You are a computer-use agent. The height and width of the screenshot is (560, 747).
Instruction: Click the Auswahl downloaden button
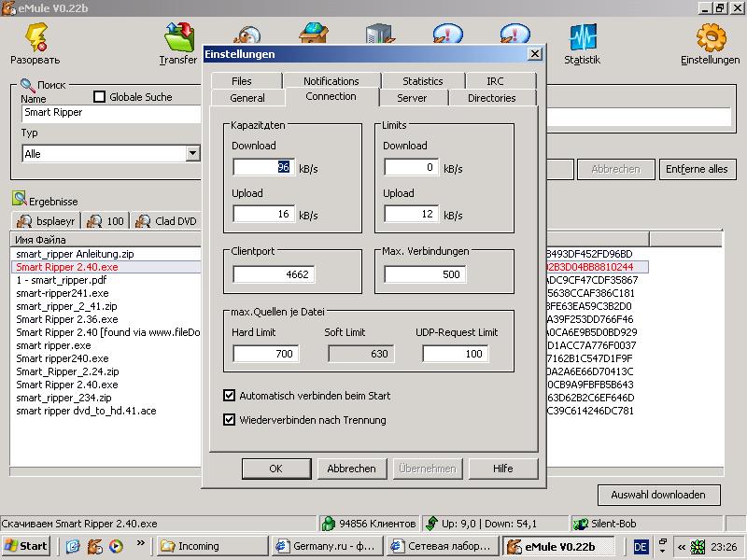[659, 495]
